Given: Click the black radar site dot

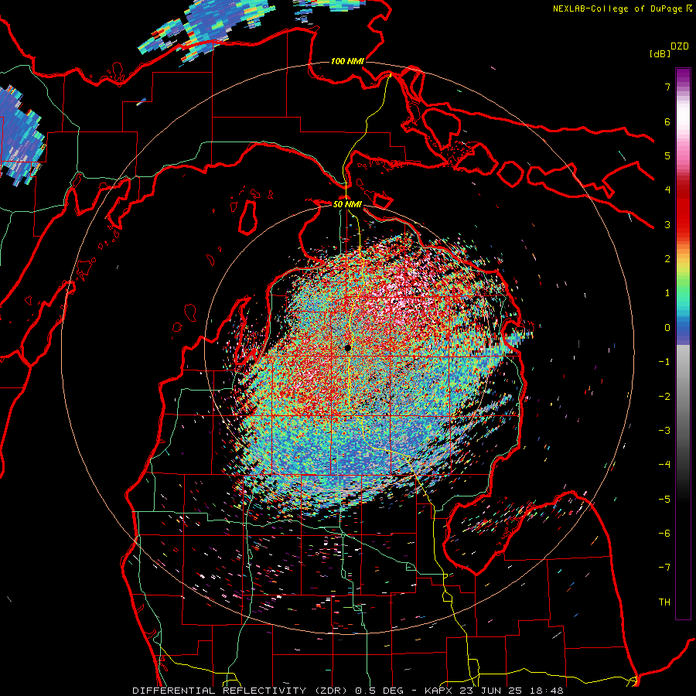Looking at the screenshot, I should pos(348,348).
